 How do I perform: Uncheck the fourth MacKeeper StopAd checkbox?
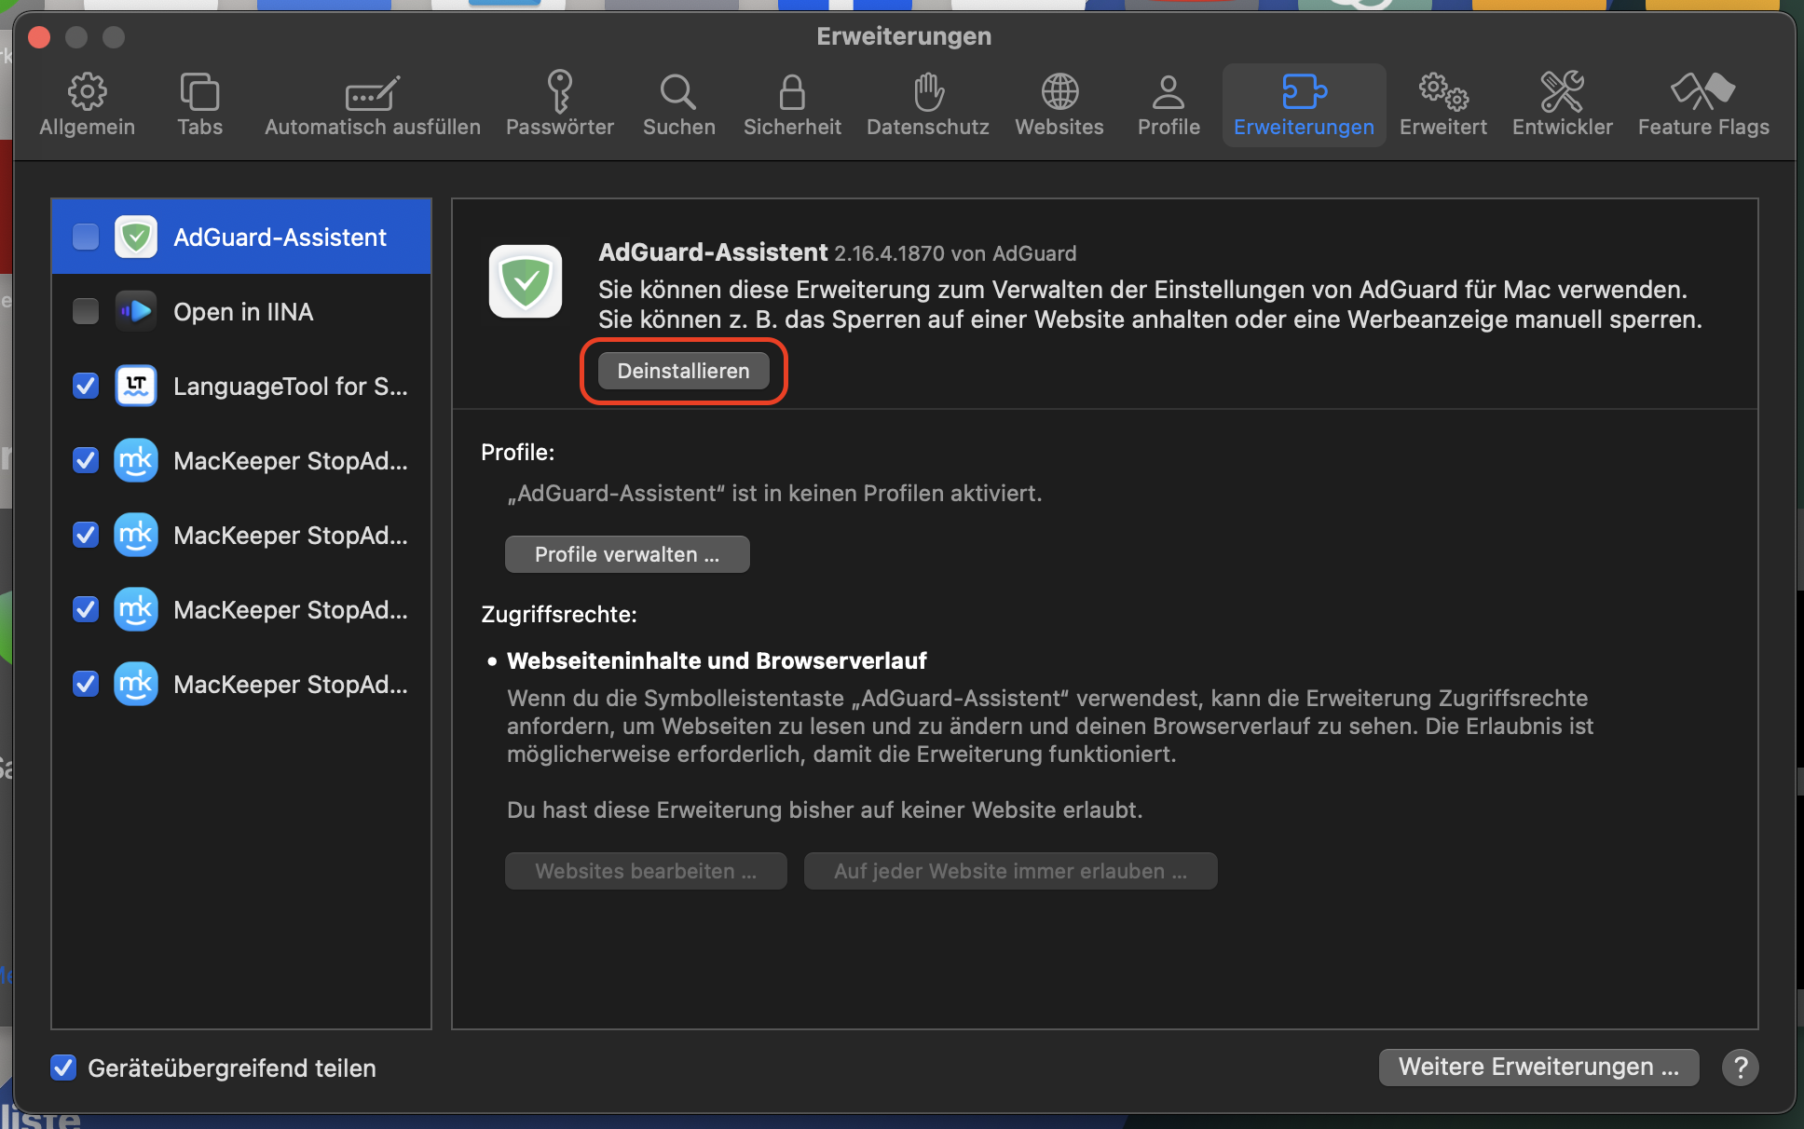pyautogui.click(x=86, y=684)
